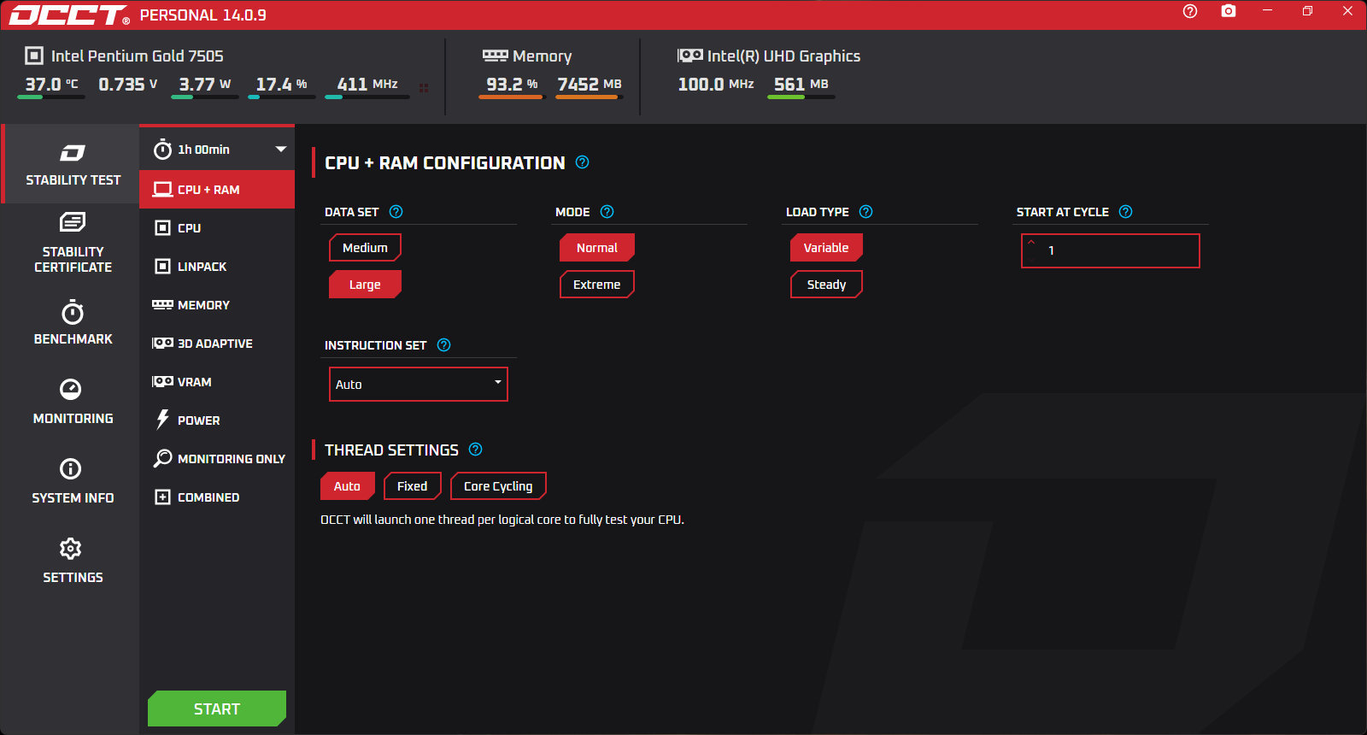The width and height of the screenshot is (1367, 735).
Task: Open the Stability Test section
Action: coord(72,164)
